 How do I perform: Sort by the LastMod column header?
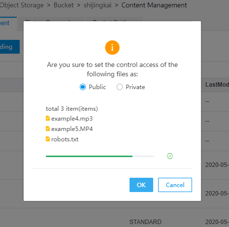217,85
